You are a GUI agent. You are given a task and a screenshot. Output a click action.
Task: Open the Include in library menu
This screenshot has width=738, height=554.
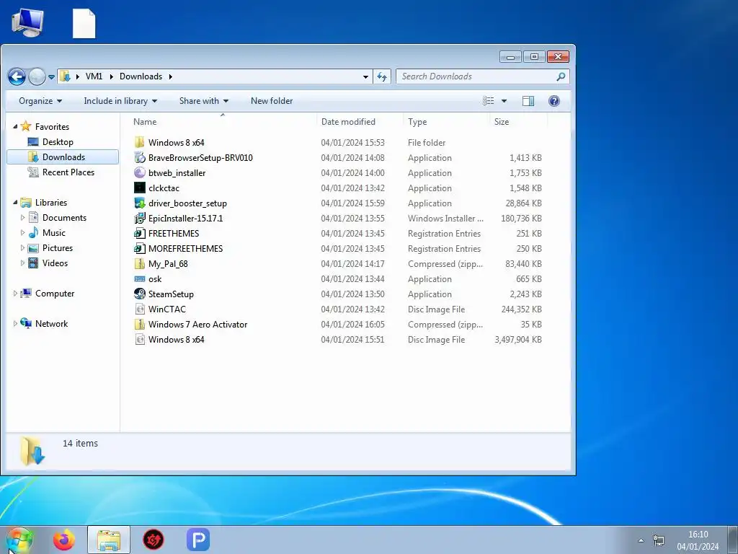point(120,101)
